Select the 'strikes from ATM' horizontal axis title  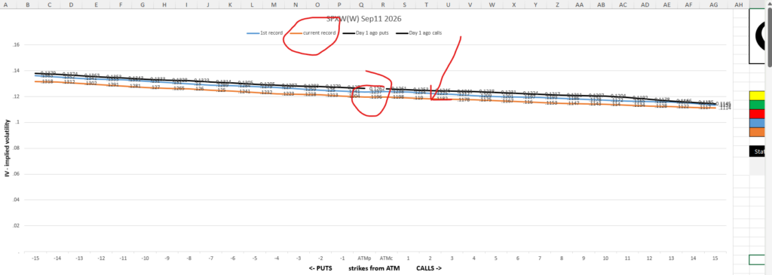[x=374, y=268]
